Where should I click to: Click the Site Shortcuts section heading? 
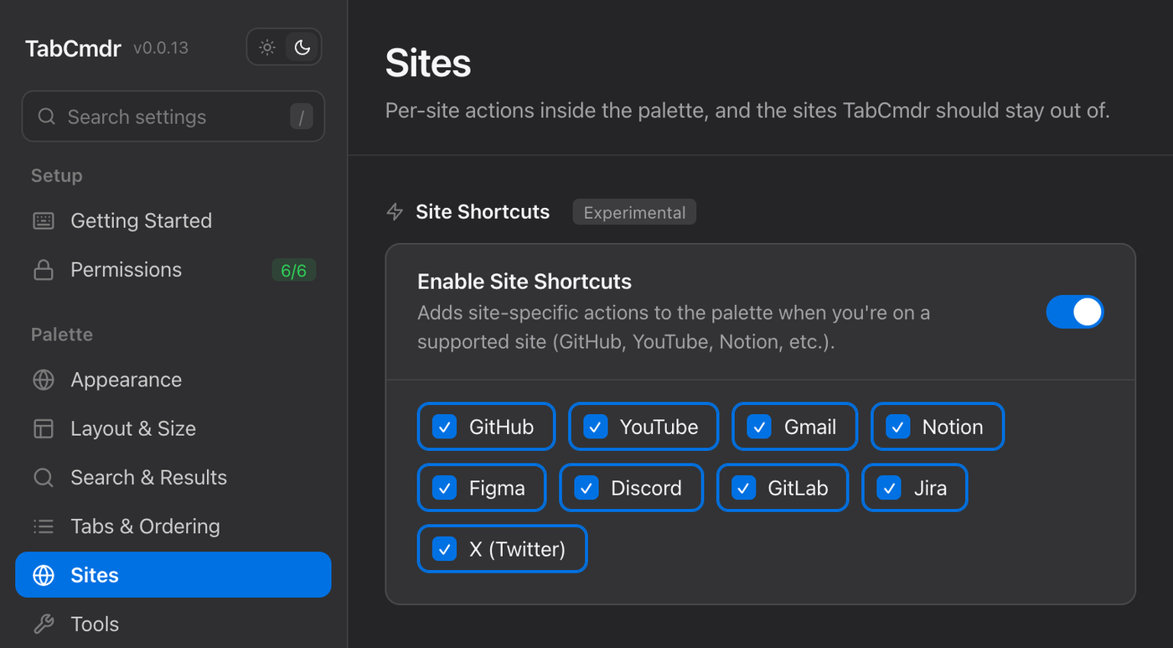point(483,212)
